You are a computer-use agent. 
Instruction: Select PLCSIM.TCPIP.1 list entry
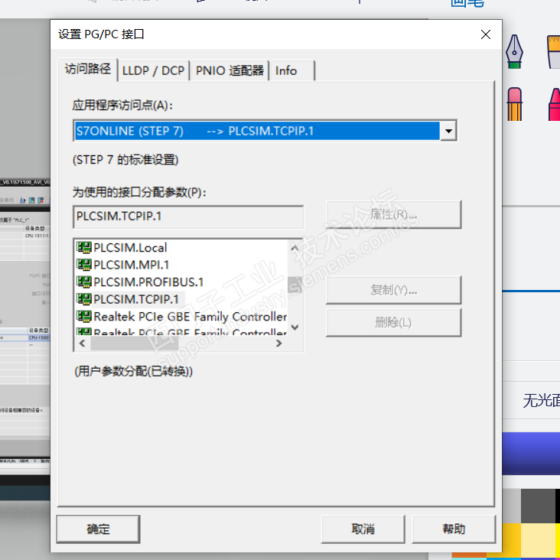tap(136, 299)
